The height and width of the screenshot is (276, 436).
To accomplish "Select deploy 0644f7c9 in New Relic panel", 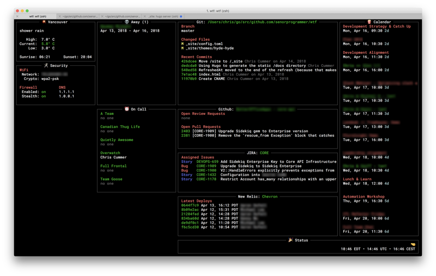I will pos(190,205).
